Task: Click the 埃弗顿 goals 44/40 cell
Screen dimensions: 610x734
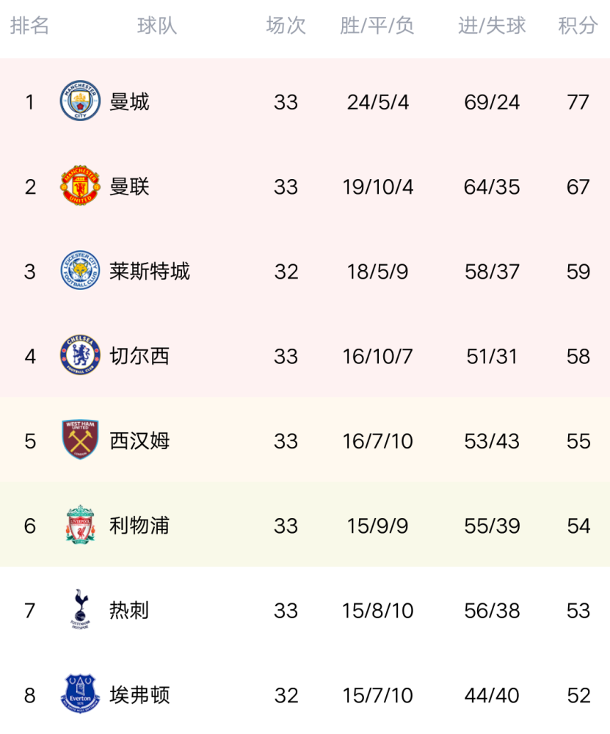Action: click(492, 696)
